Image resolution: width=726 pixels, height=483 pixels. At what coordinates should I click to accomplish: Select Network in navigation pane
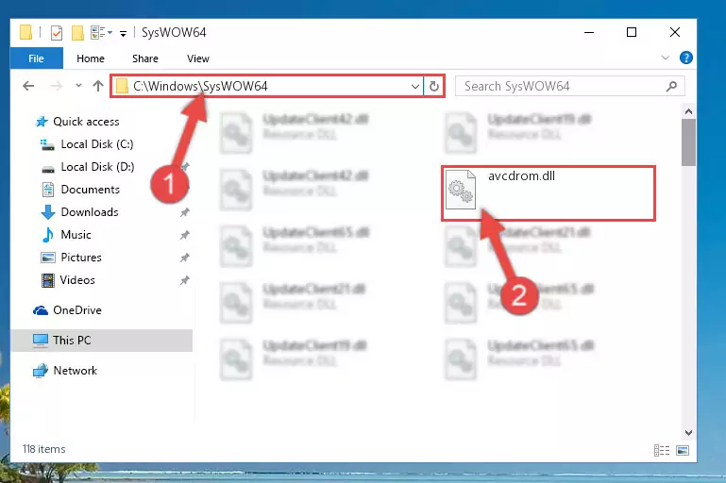(x=75, y=371)
